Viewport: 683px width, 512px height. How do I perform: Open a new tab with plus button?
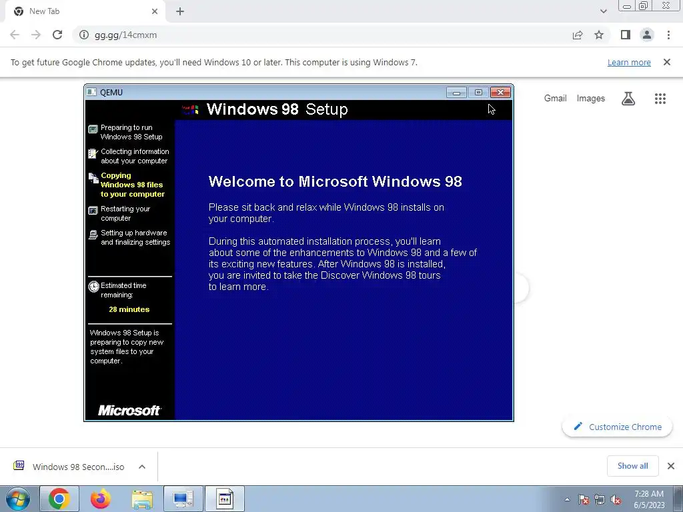pos(180,11)
